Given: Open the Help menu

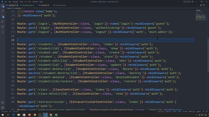Looking at the screenshot, I should coord(41,2).
